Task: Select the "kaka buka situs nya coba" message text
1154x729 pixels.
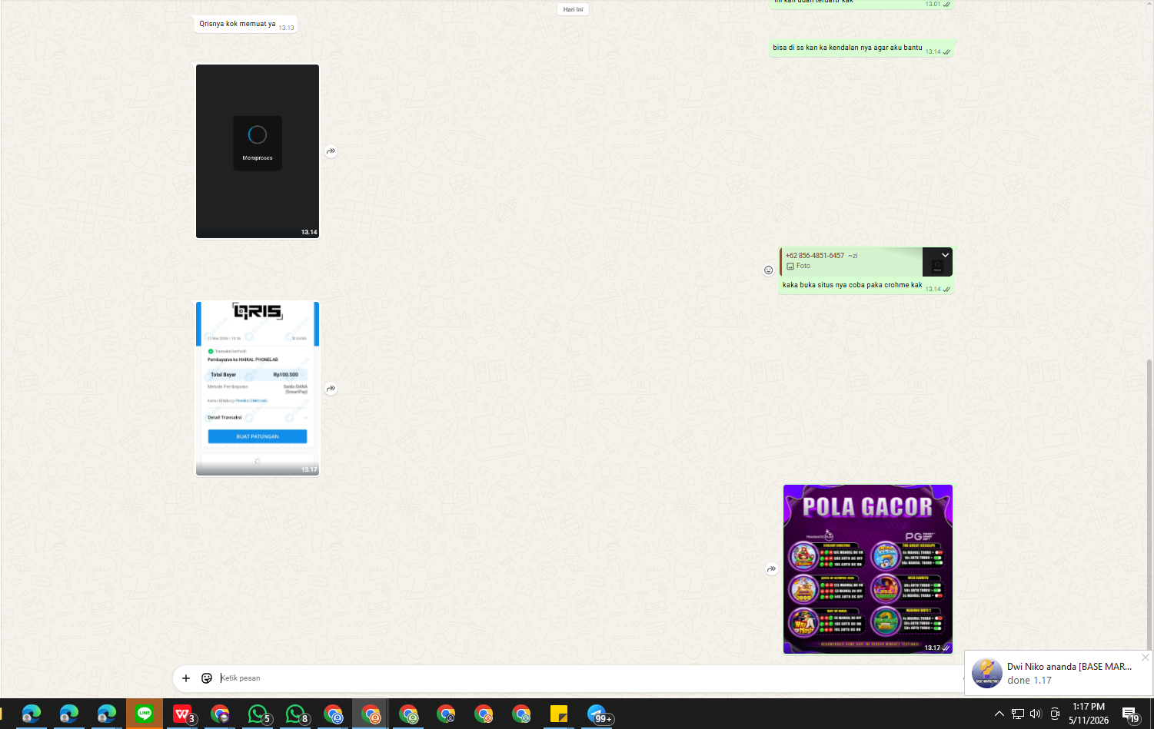Action: pyautogui.click(x=852, y=285)
